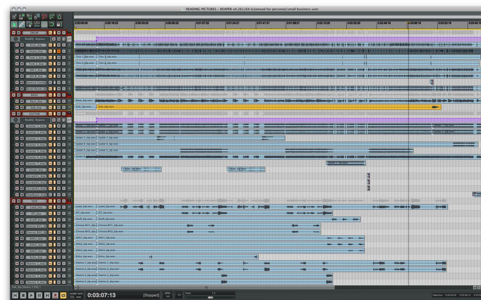Open envelope menu of DRUM ReaEQ Bypass lane
This screenshot has height=300, width=481.
click(x=64, y=39)
